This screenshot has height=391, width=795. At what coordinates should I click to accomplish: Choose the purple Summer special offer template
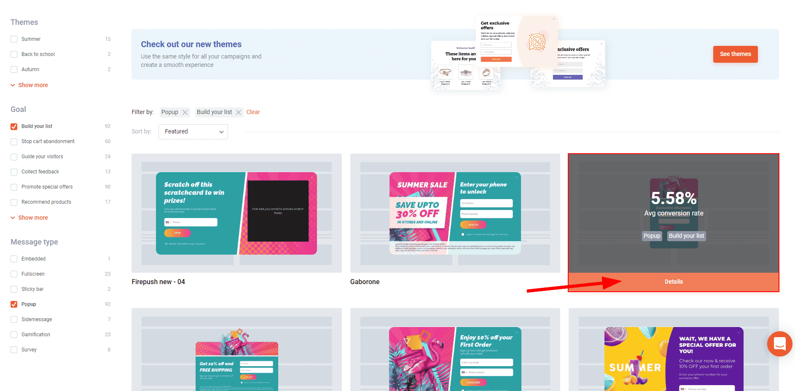coord(673,358)
